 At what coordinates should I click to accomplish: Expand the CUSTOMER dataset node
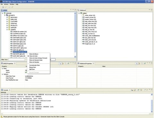(7, 21)
